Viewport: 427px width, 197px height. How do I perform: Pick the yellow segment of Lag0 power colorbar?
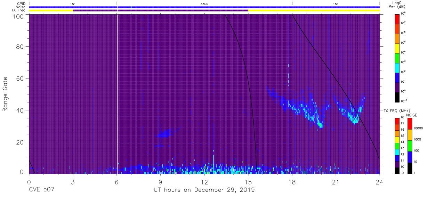397,48
